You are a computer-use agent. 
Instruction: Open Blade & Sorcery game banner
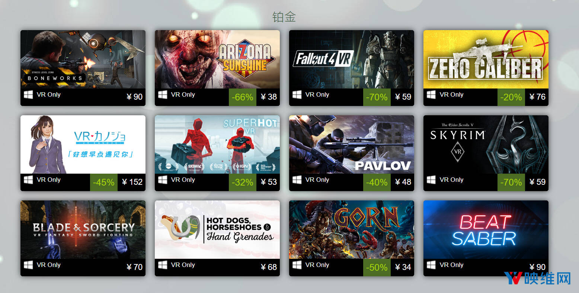(83, 229)
